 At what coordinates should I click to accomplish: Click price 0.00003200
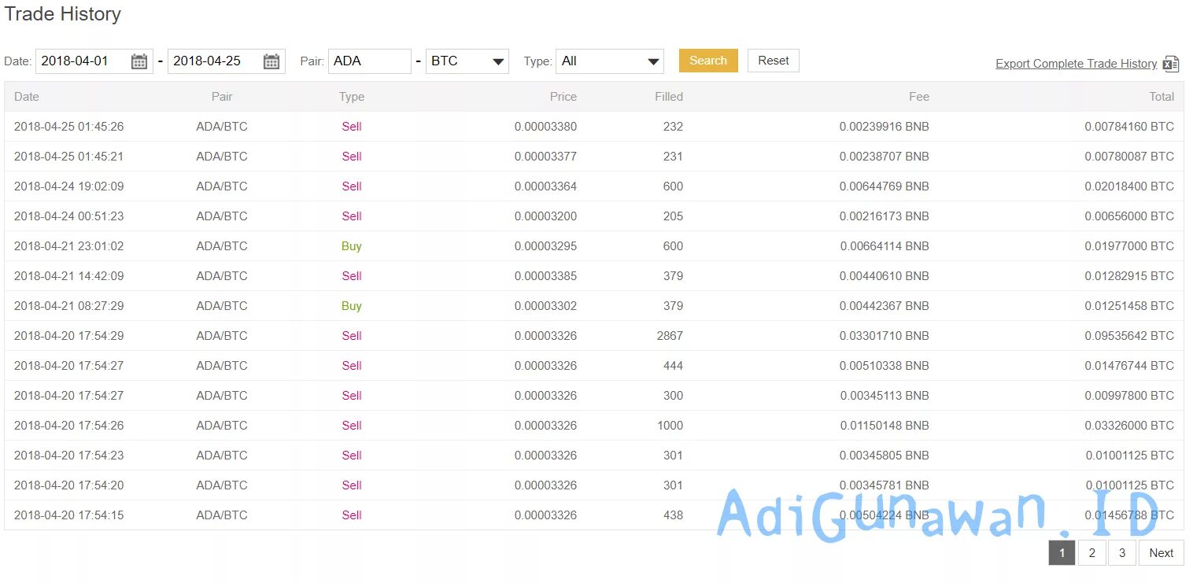coord(546,216)
